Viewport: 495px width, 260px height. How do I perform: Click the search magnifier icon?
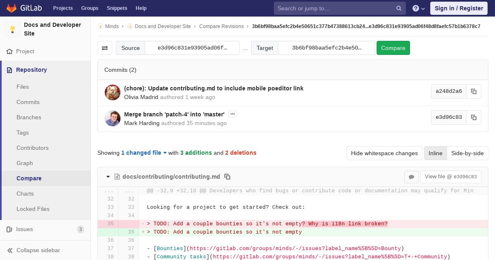pos(399,8)
